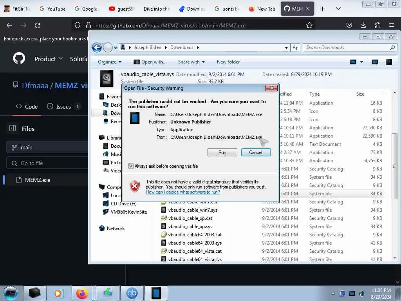Switch to the FitGirl tab
Viewport: 401px width, 301px height.
pos(18,9)
